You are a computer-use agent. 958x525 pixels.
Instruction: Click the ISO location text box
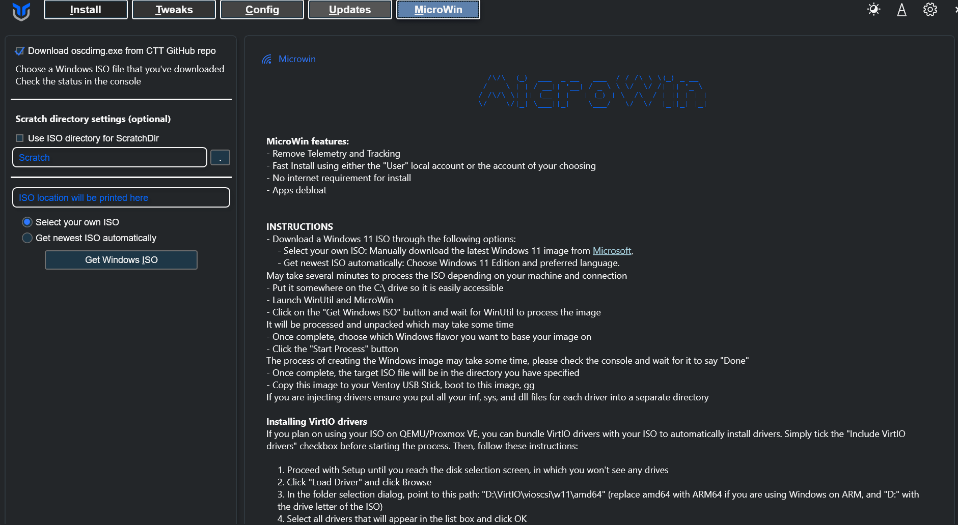click(x=121, y=198)
